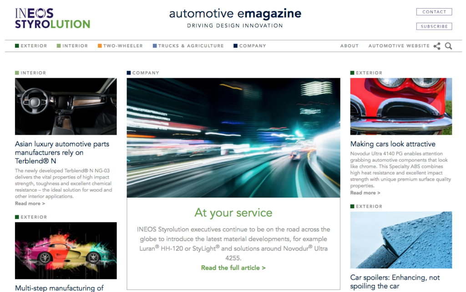Click 'Read the full article >' link
The height and width of the screenshot is (292, 466).
(x=233, y=267)
